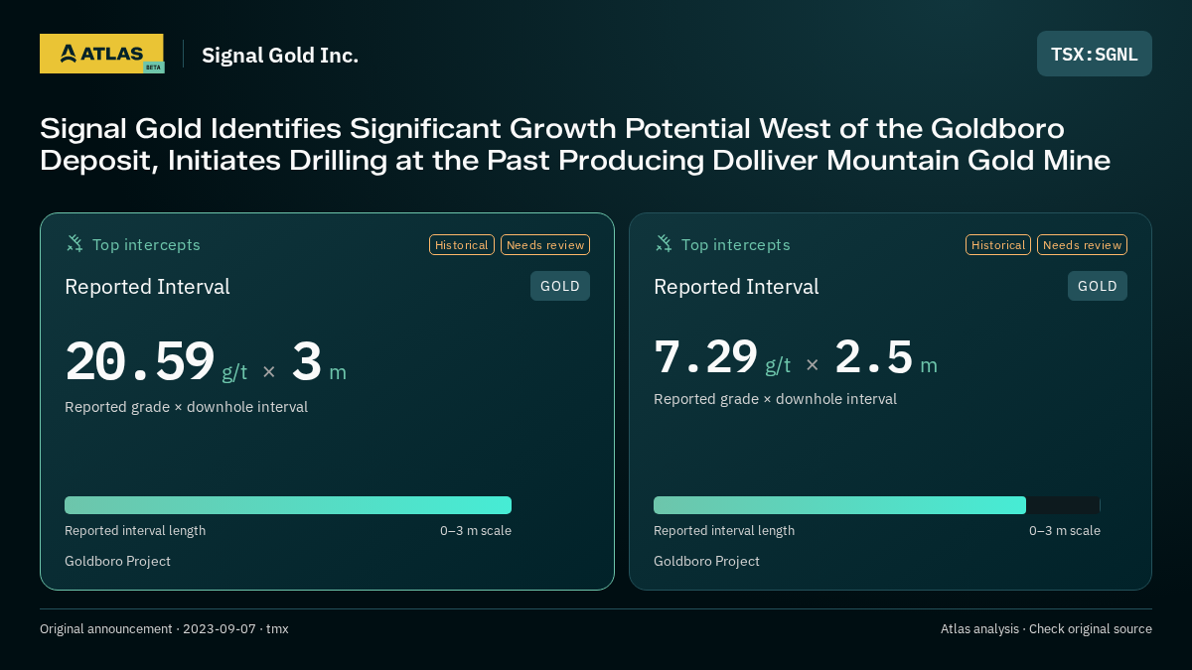Image resolution: width=1192 pixels, height=670 pixels.
Task: Click the 20.59 grade value
Action: point(140,361)
